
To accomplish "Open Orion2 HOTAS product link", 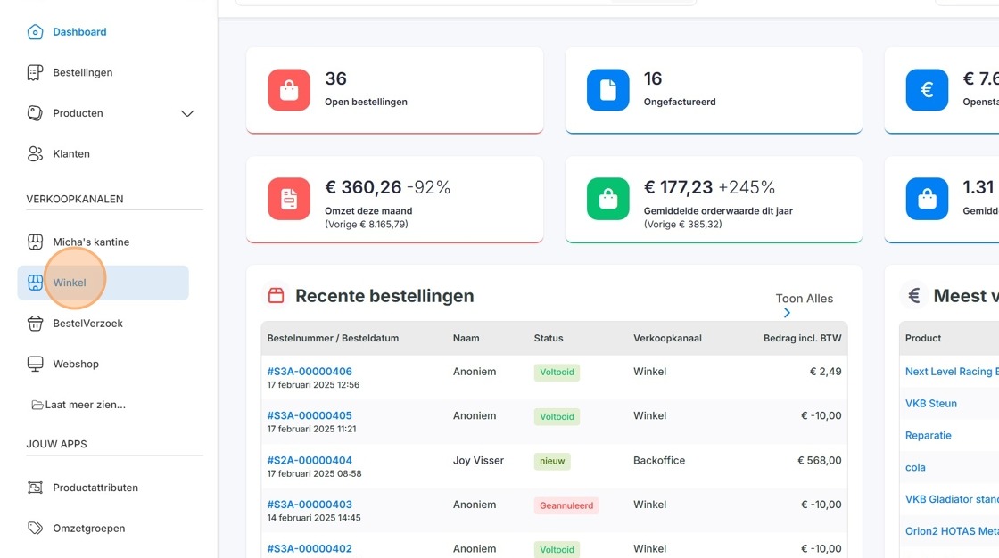I will tap(952, 531).
